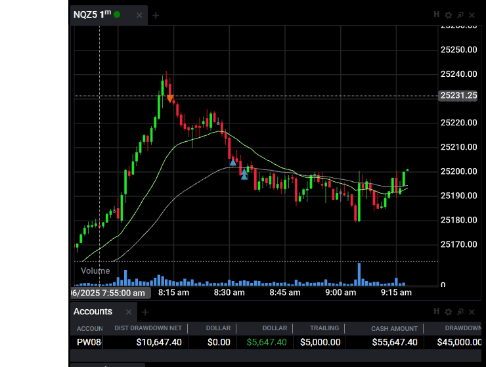Click the $0.00 dollar value
This screenshot has width=486, height=367.
point(219,342)
